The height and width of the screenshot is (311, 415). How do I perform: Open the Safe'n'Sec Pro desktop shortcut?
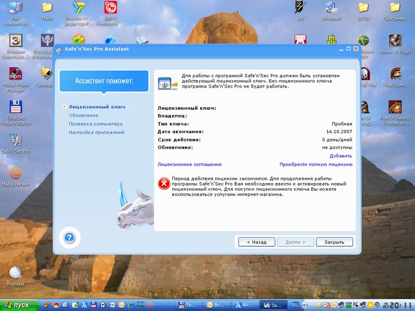[x=16, y=144]
